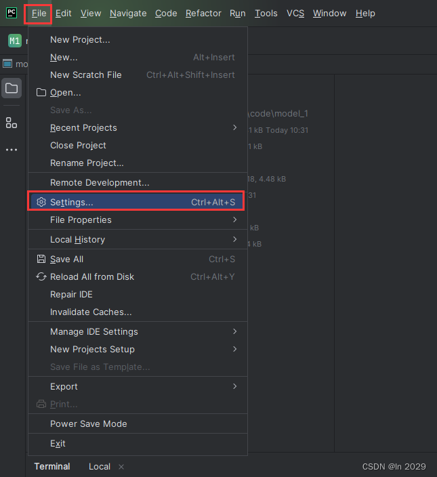The height and width of the screenshot is (477, 437).
Task: Open the VCS menu
Action: coord(295,14)
